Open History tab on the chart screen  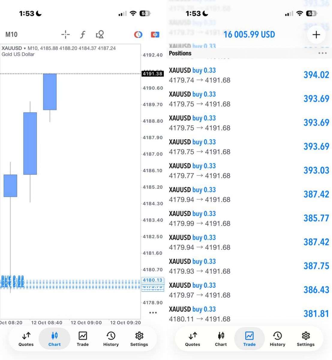click(x=111, y=339)
